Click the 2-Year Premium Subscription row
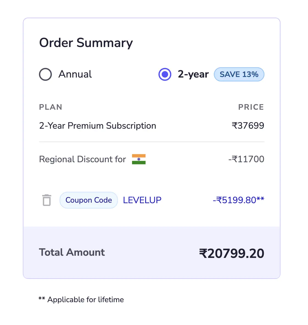 152,126
